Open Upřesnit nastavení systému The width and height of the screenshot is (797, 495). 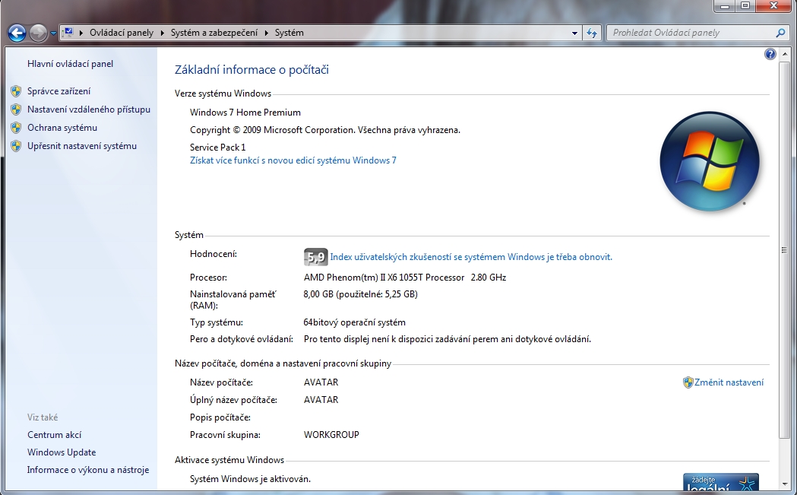click(82, 146)
